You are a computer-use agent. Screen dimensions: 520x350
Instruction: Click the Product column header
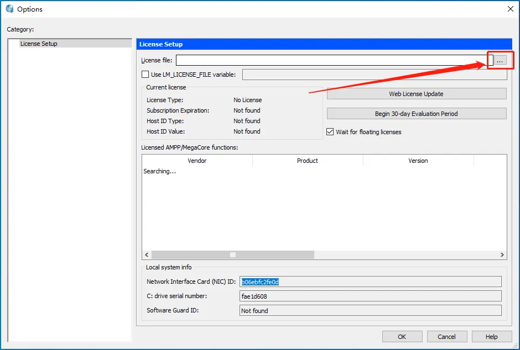pos(308,161)
